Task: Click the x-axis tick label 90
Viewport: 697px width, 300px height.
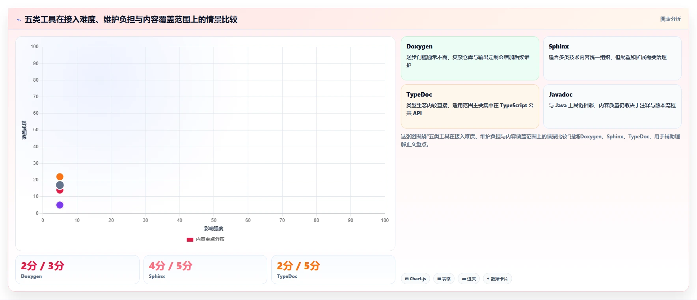Action: [350, 220]
